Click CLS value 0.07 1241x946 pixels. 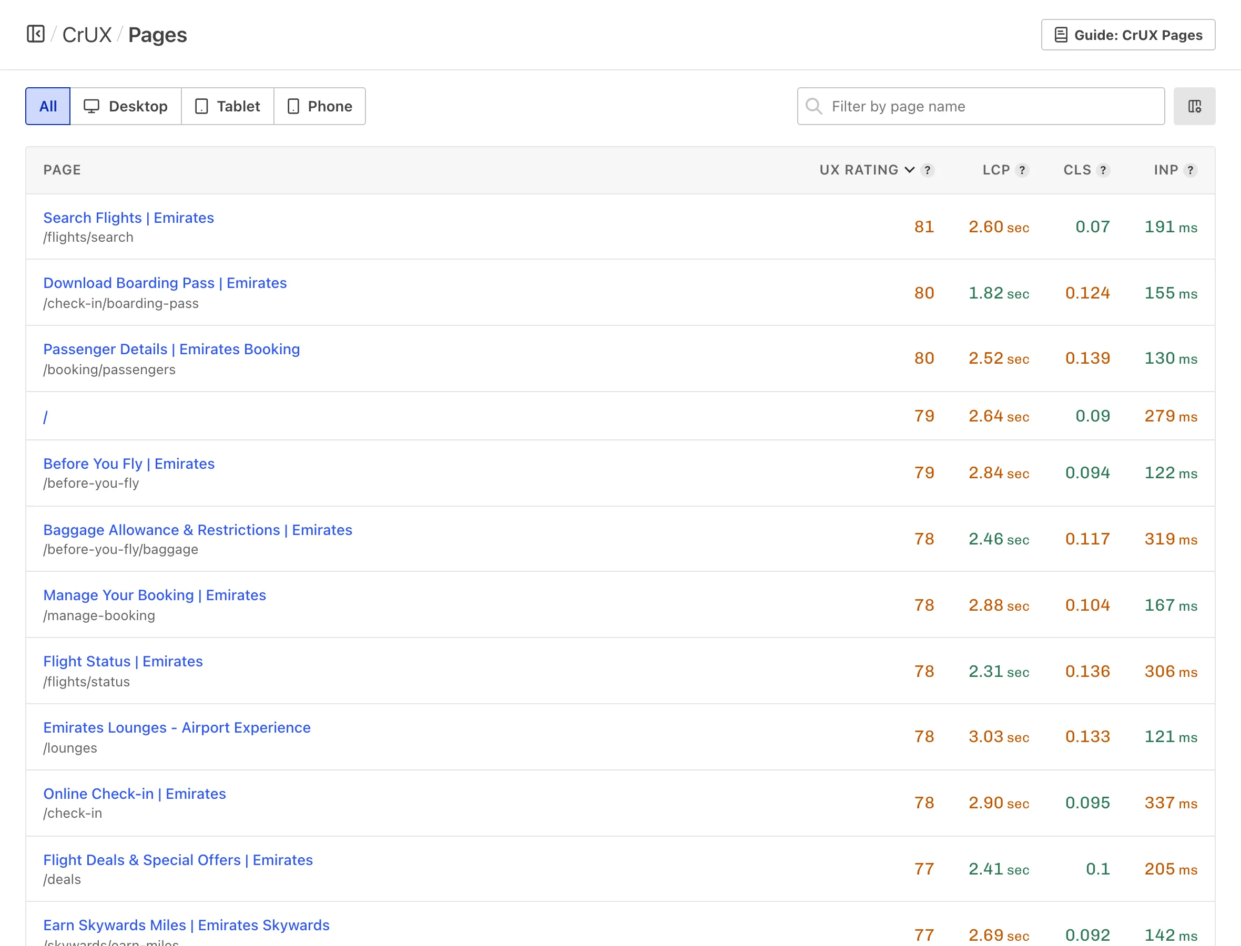[1092, 227]
